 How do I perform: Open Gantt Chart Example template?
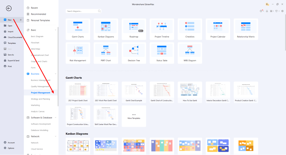click(x=134, y=92)
